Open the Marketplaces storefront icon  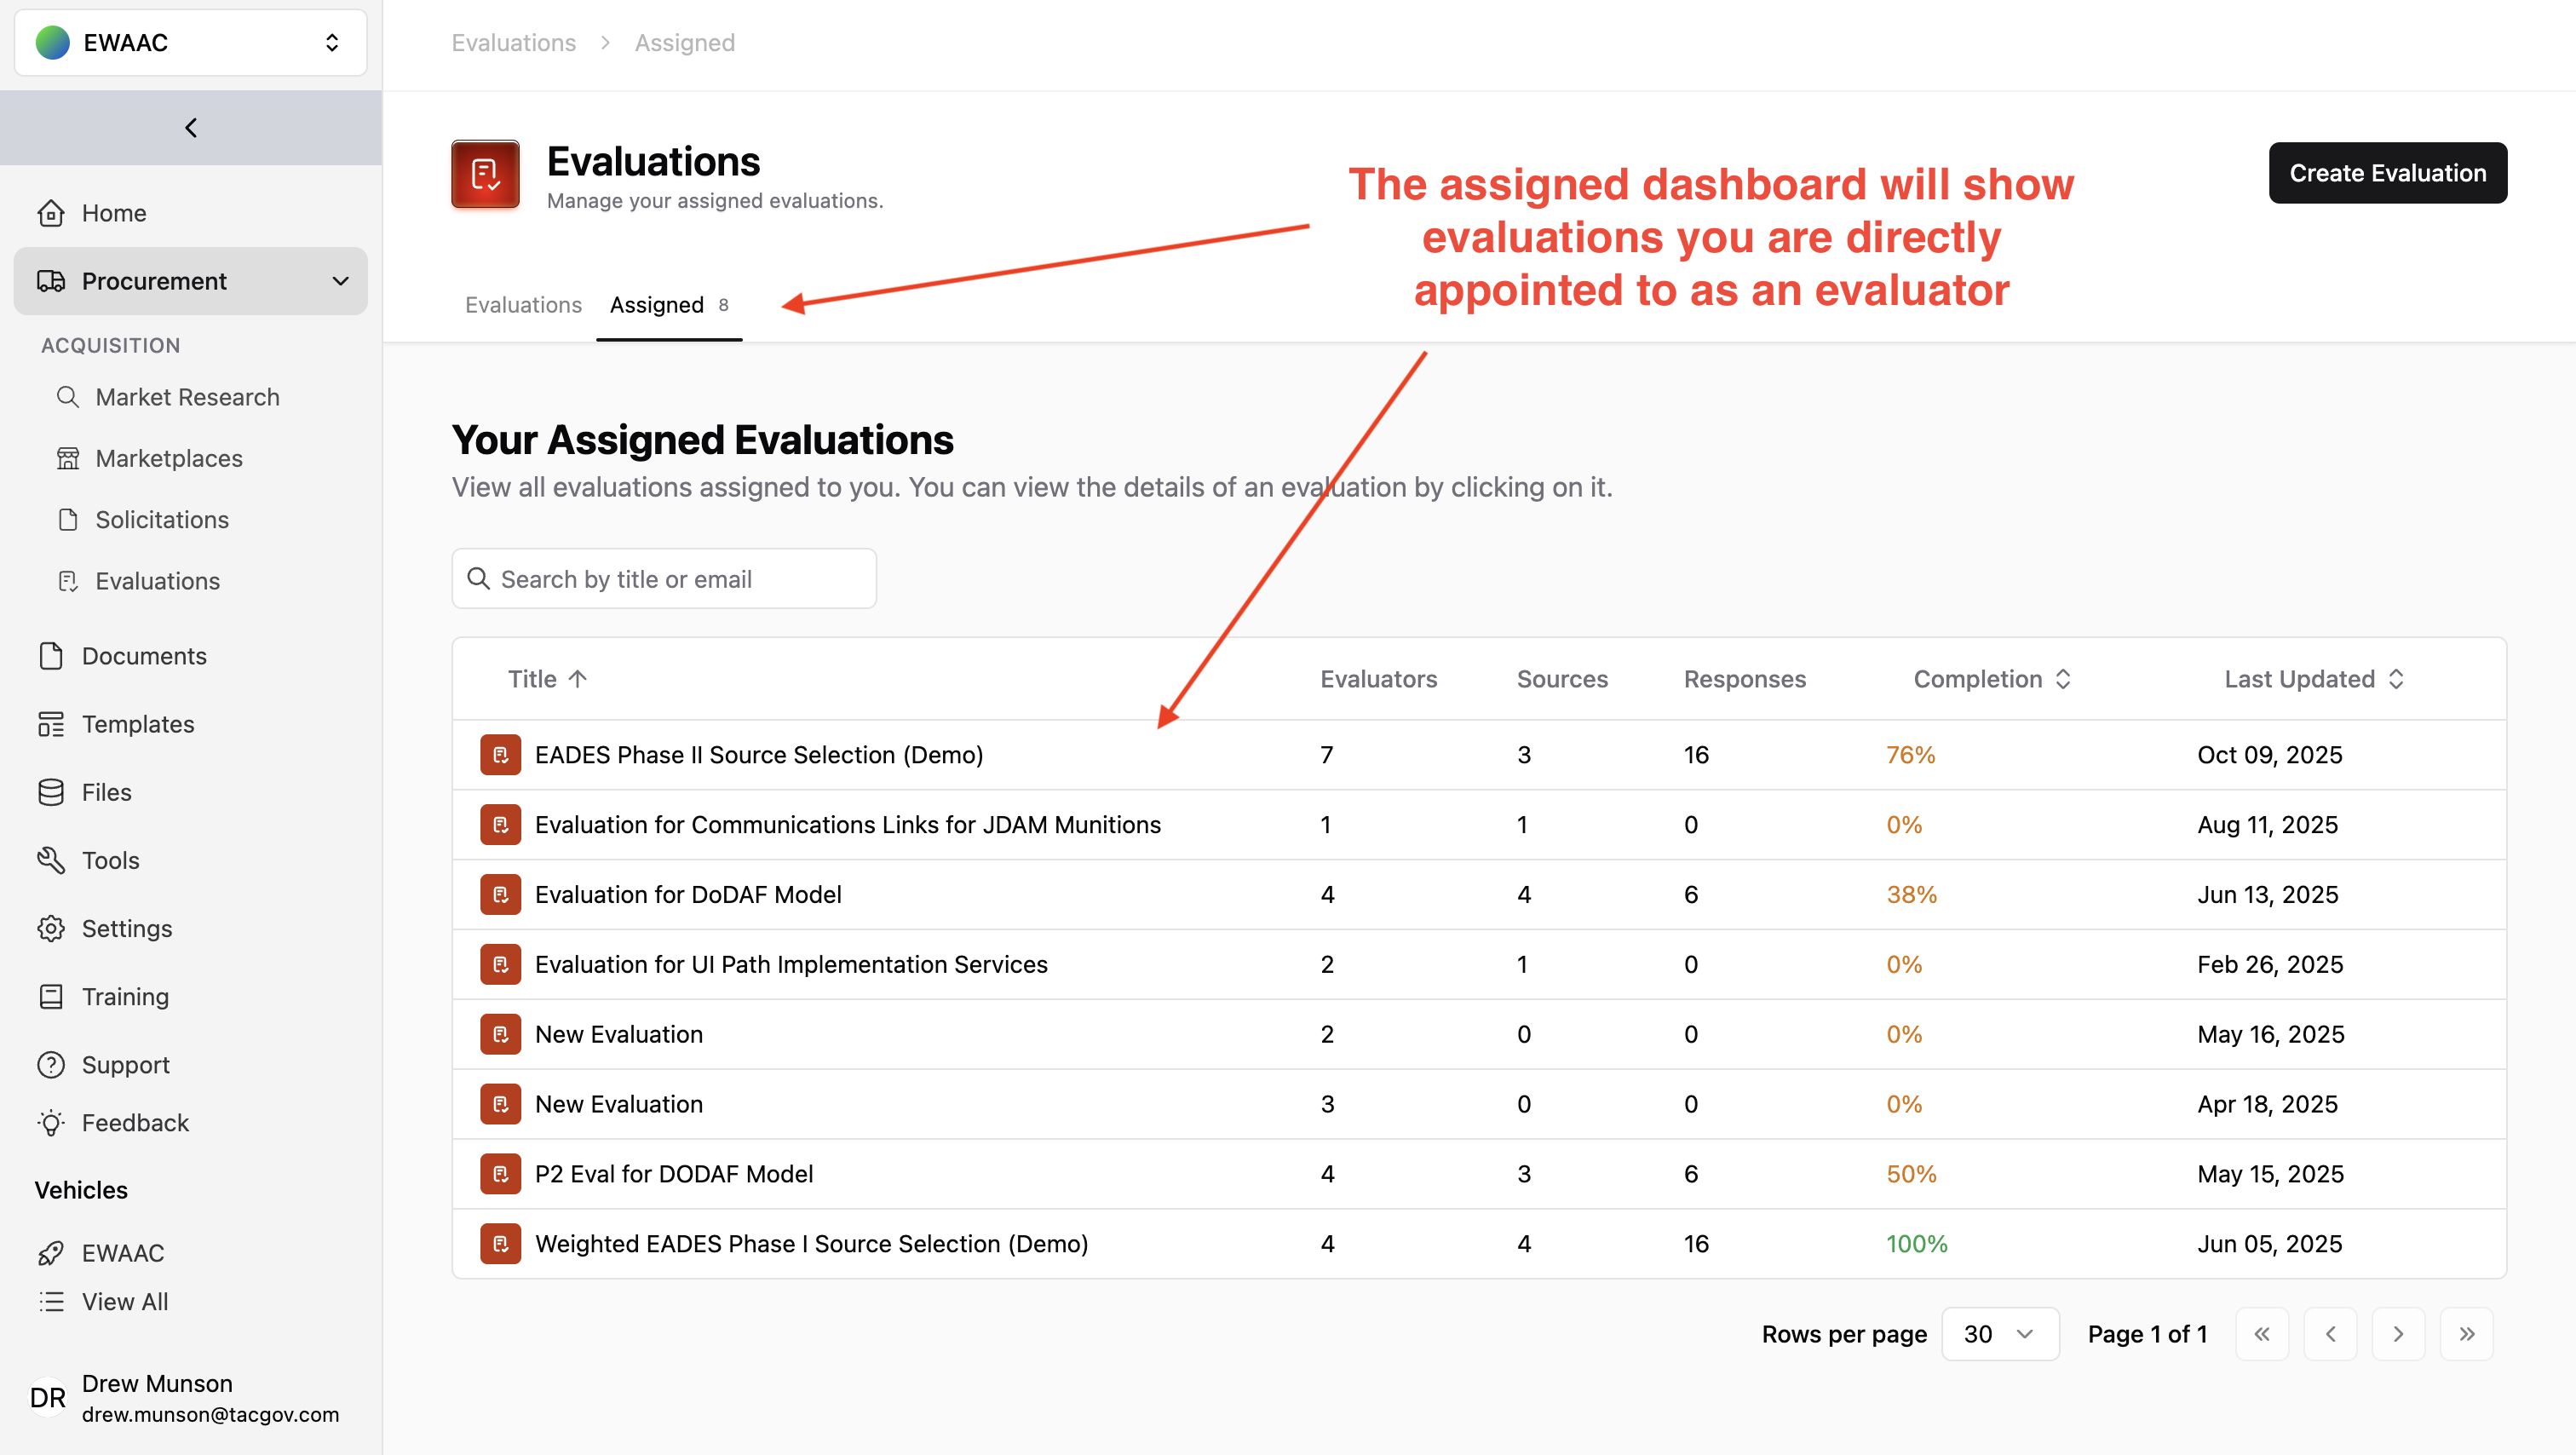(68, 458)
